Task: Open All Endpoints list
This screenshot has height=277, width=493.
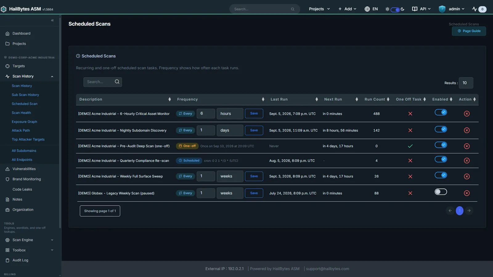Action: point(22,160)
